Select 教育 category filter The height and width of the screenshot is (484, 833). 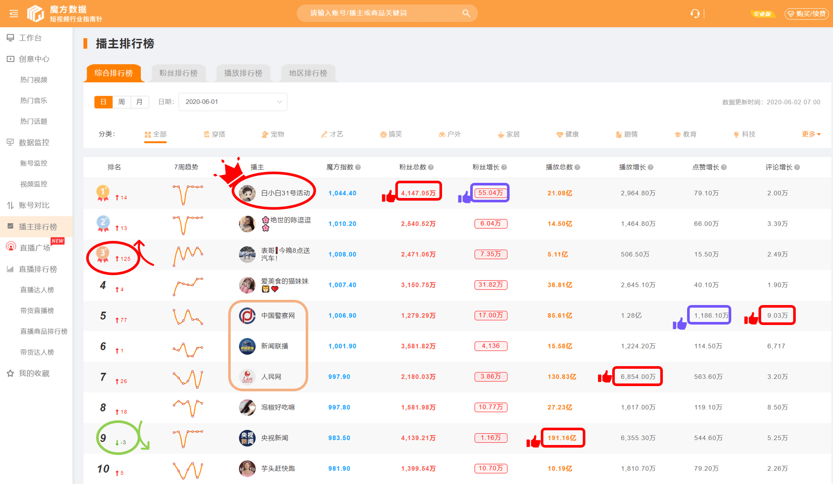click(x=685, y=134)
